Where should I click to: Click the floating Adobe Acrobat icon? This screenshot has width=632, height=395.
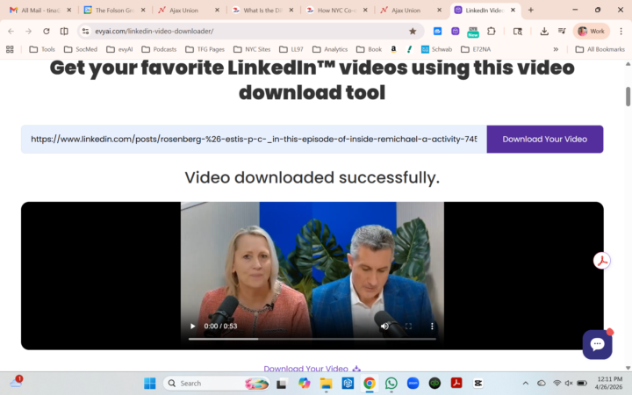(x=601, y=261)
